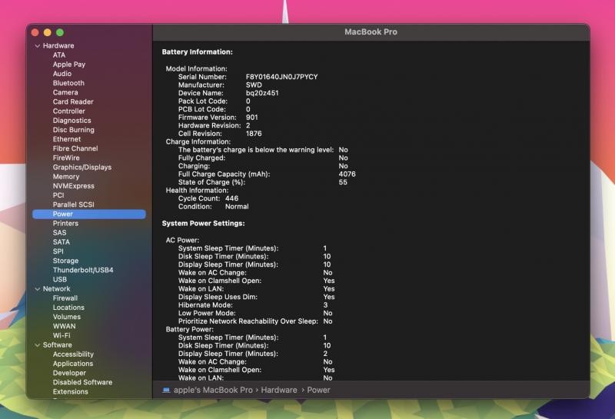Click the Cycle Count value 446
Image resolution: width=615 pixels, height=419 pixels.
[232, 198]
